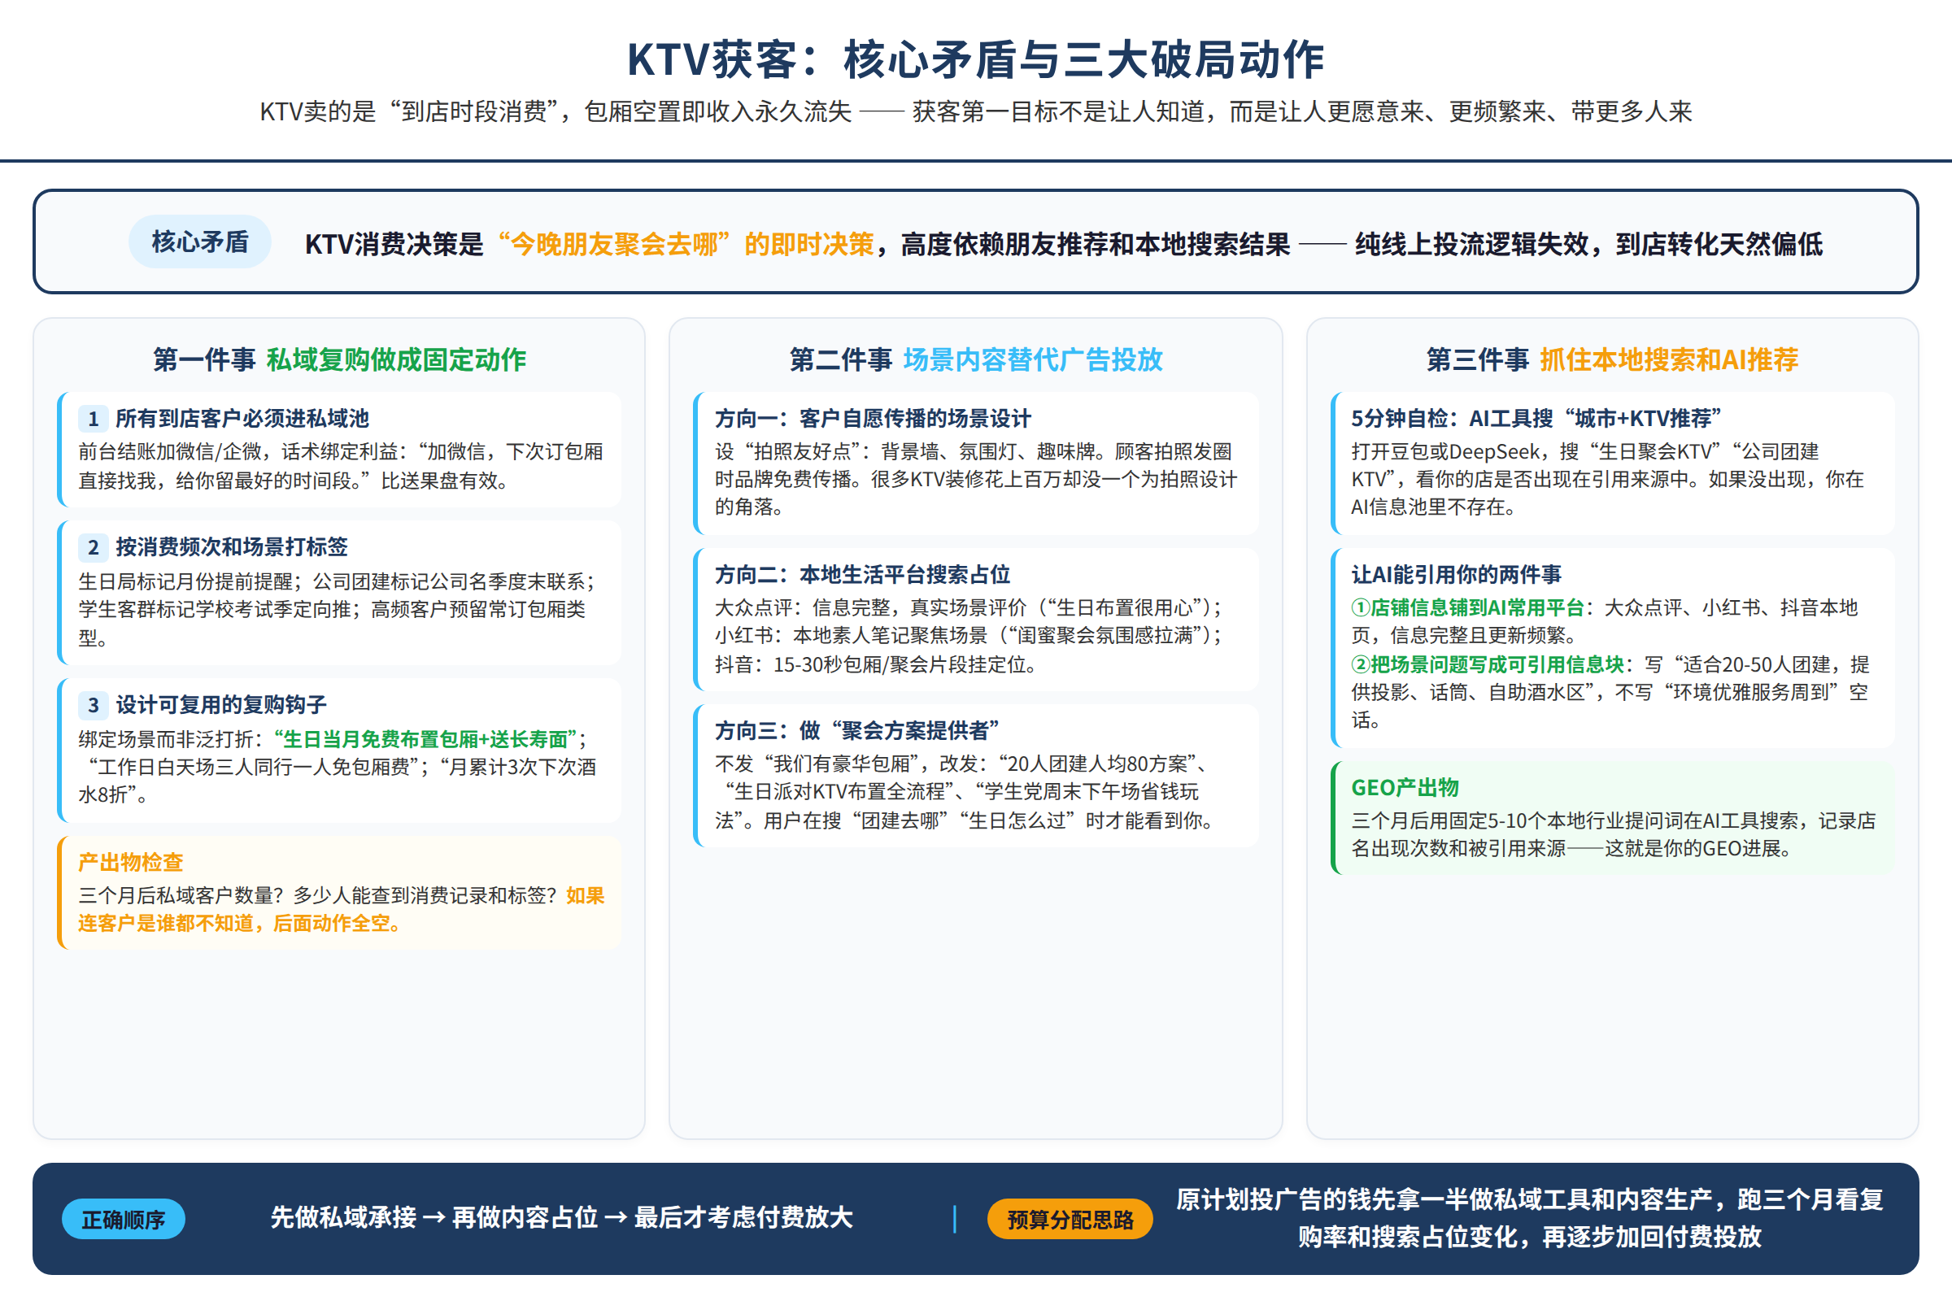
Task: Click 方向二：本地生活平台搜索占位 heading
Action: 862,575
